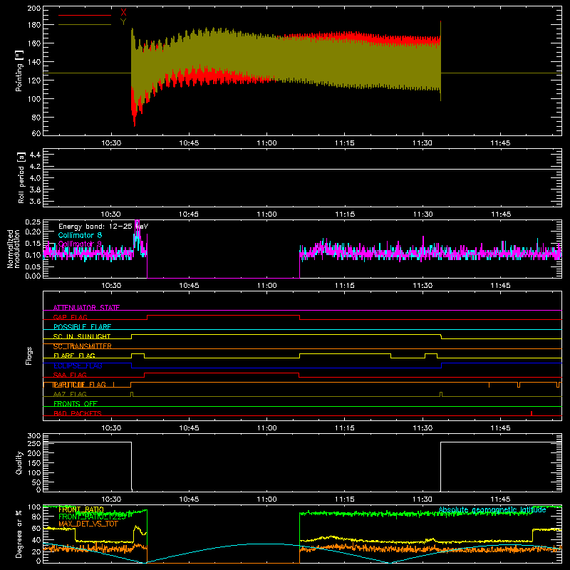Click 11:15 time label under modulation panel
This screenshot has height=570, width=570.
pos(345,286)
